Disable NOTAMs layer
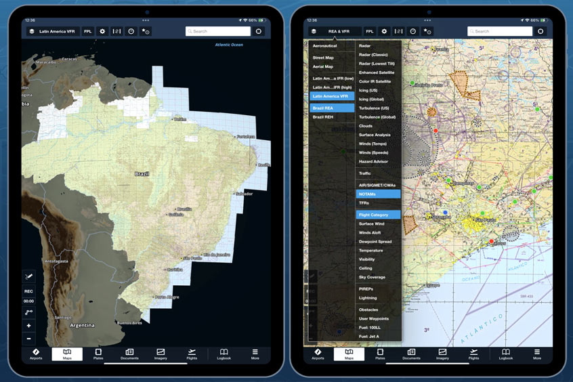 click(x=378, y=194)
